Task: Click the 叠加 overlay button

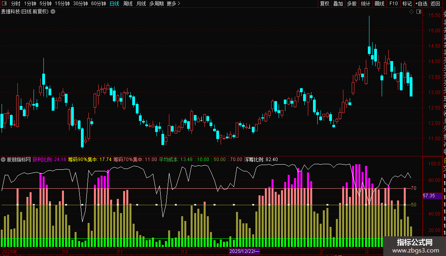Action: point(338,4)
